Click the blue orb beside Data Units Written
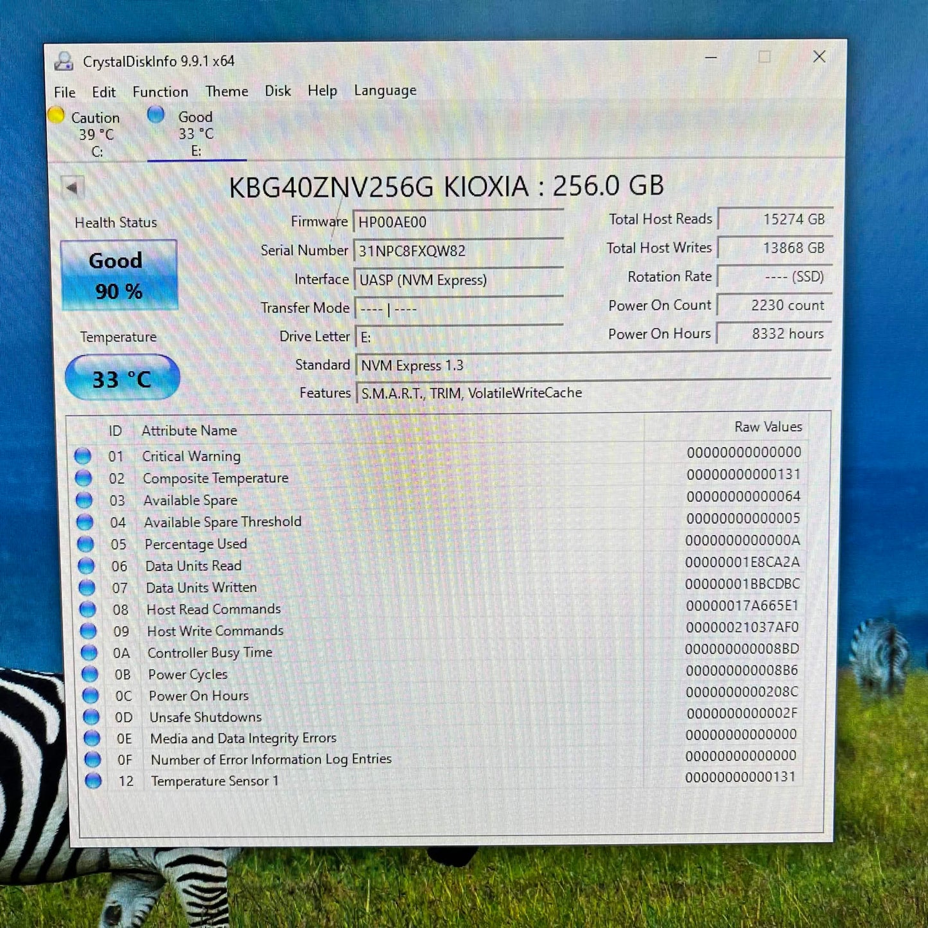Screen dimensions: 928x928 (x=87, y=588)
